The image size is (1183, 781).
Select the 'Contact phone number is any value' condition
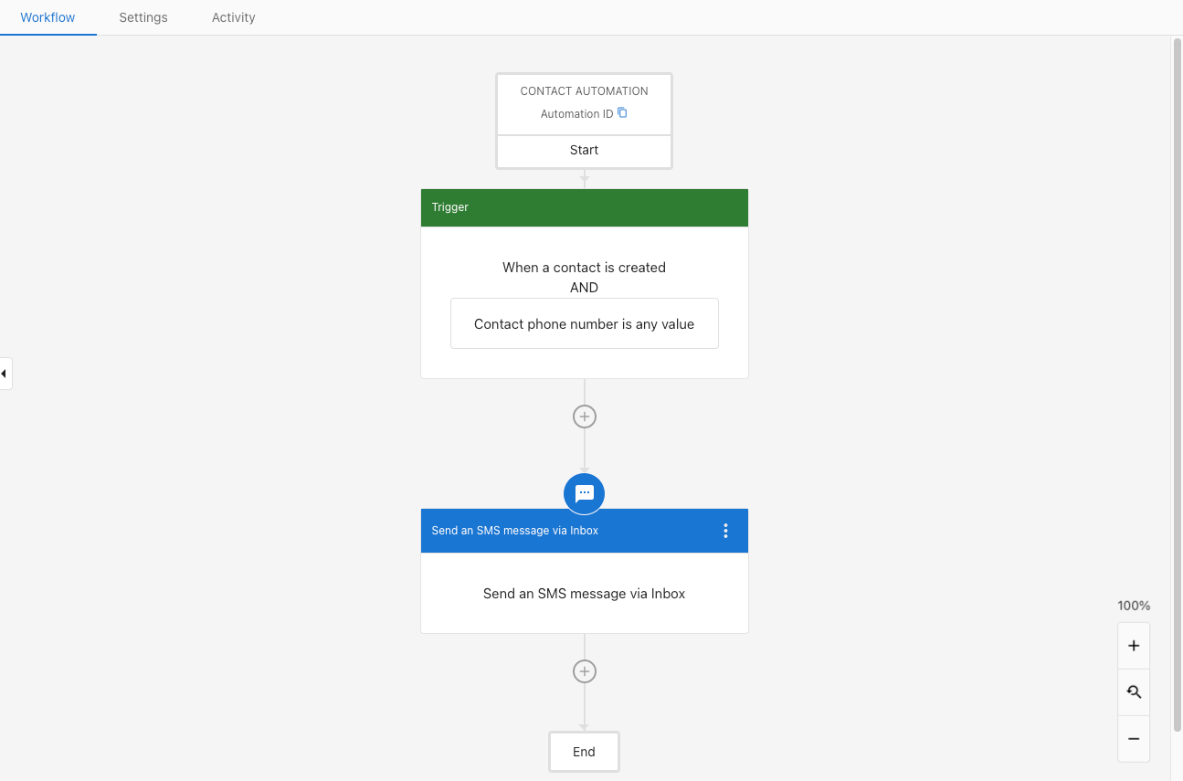click(584, 323)
